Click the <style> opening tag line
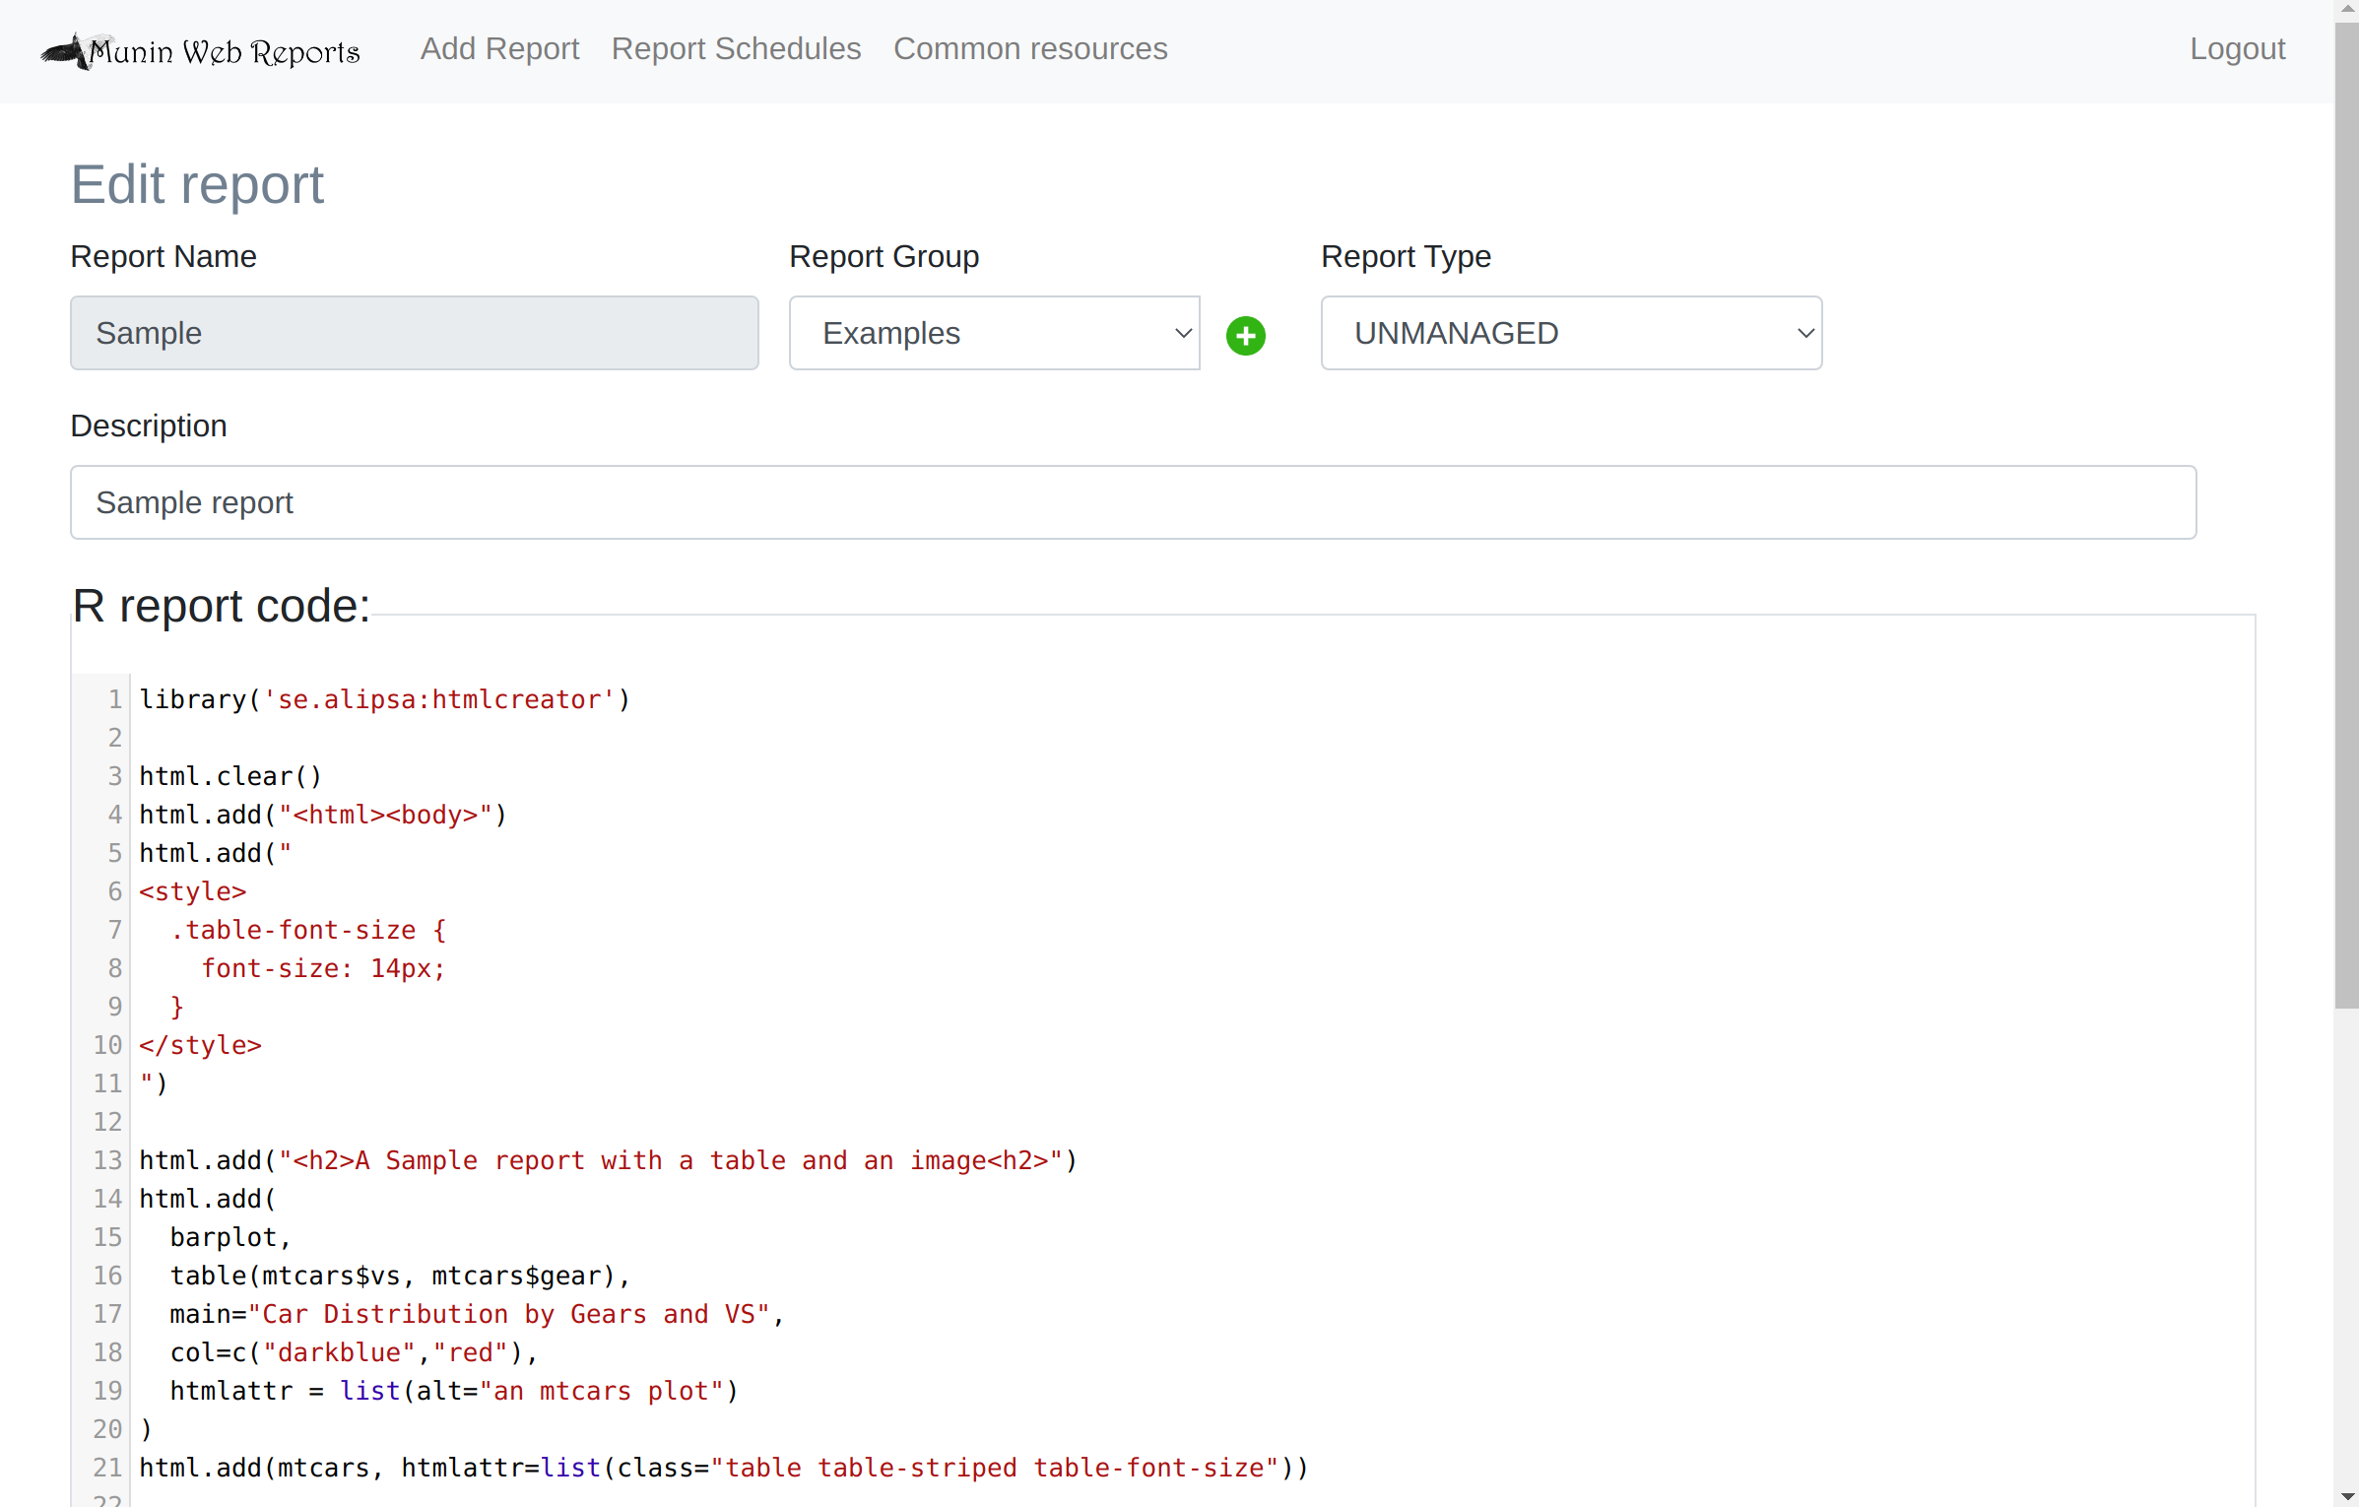 (x=192, y=891)
